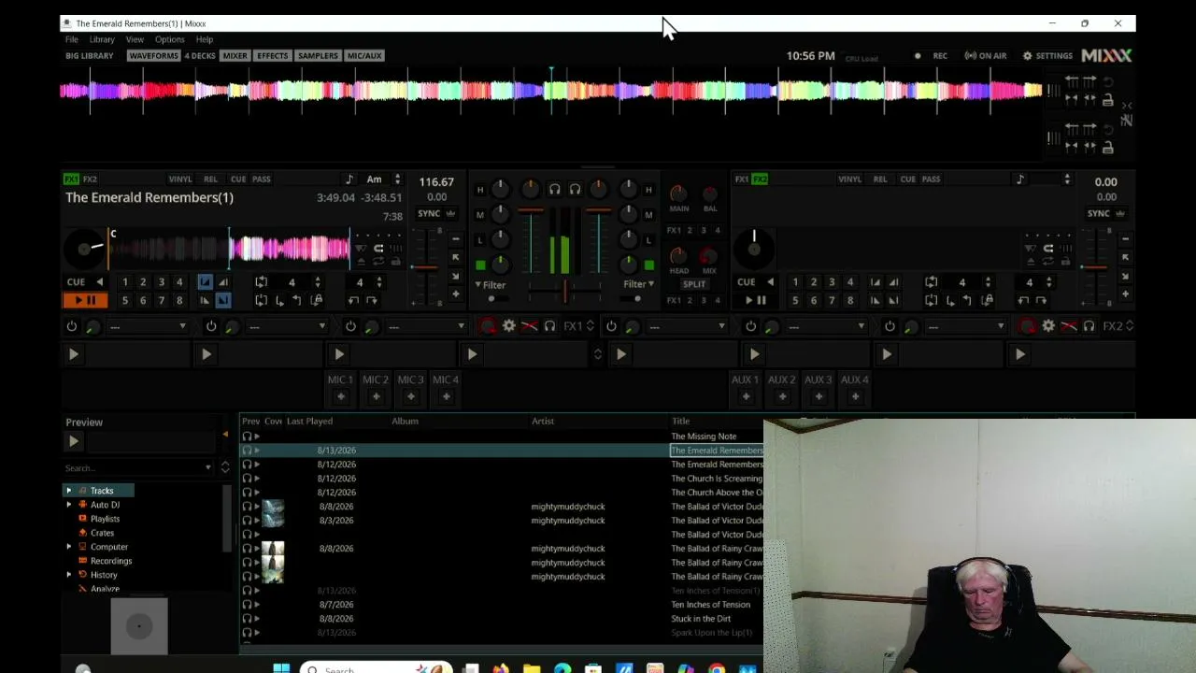1196x673 pixels.
Task: Click the library Search field
Action: point(138,467)
